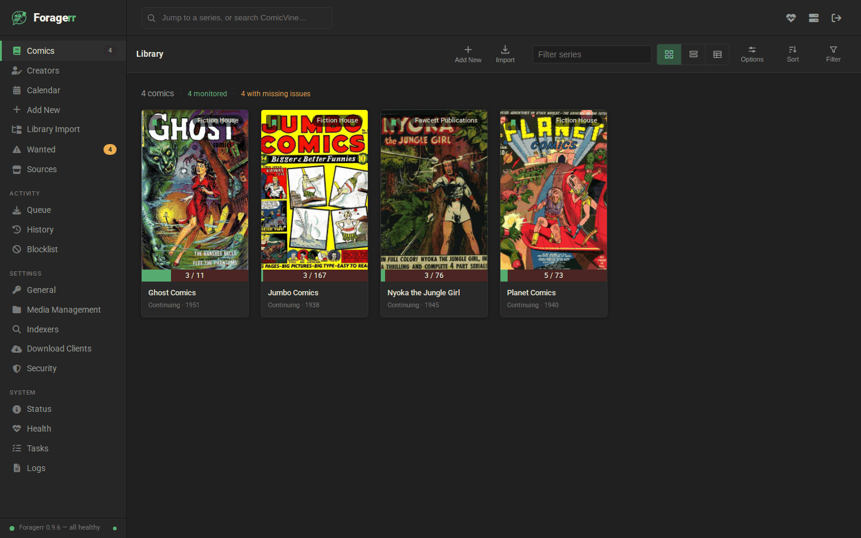The image size is (861, 538).
Task: Click the '4 monitored' text
Action: tap(207, 94)
